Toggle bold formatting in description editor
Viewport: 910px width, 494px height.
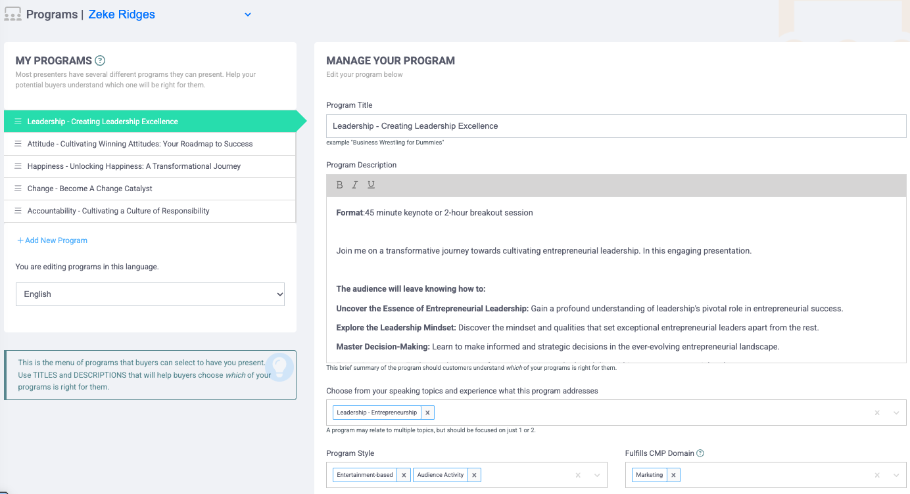click(339, 185)
